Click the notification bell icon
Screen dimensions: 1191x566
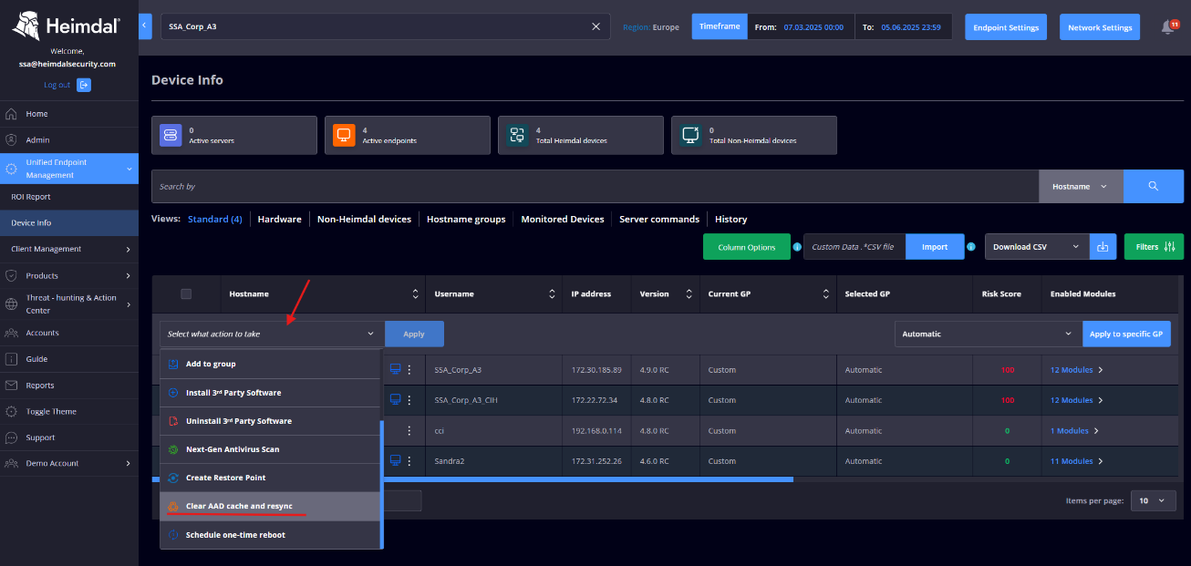point(1167,27)
